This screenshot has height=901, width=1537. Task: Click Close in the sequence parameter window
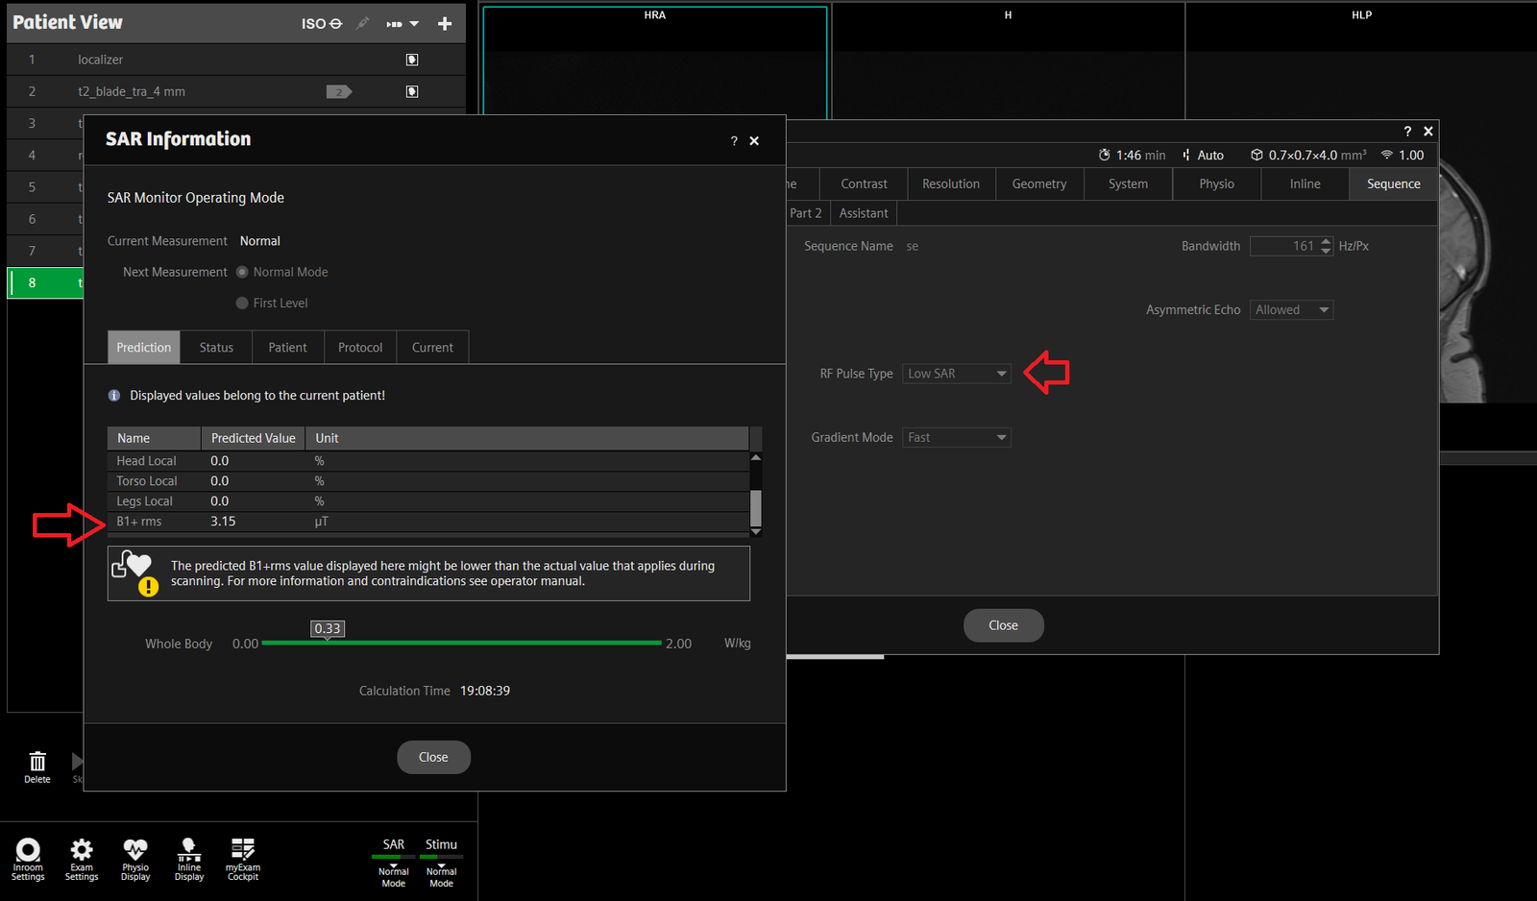1003,625
